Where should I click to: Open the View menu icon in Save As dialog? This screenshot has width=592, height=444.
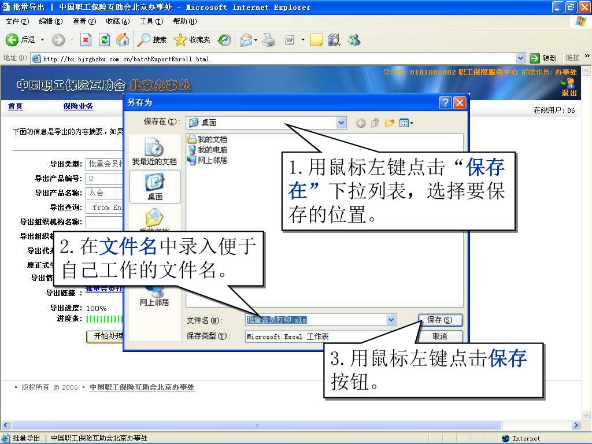tap(406, 123)
